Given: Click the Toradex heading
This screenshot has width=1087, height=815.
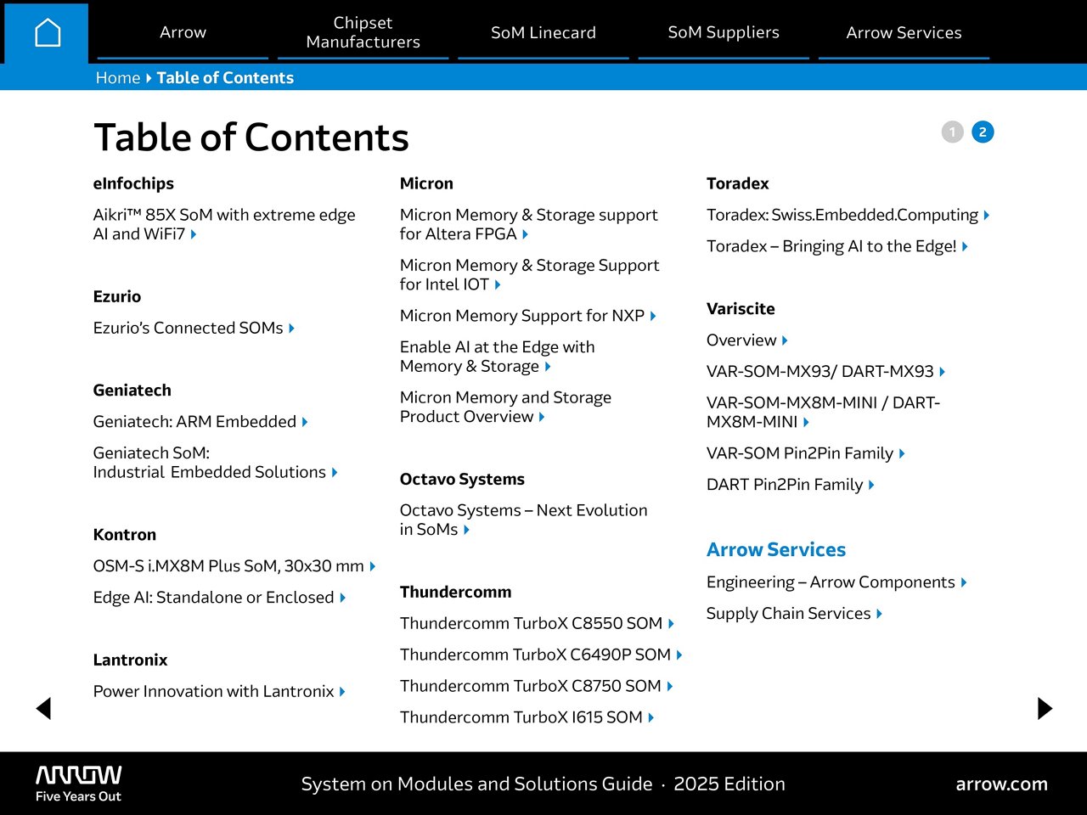Looking at the screenshot, I should click(738, 183).
